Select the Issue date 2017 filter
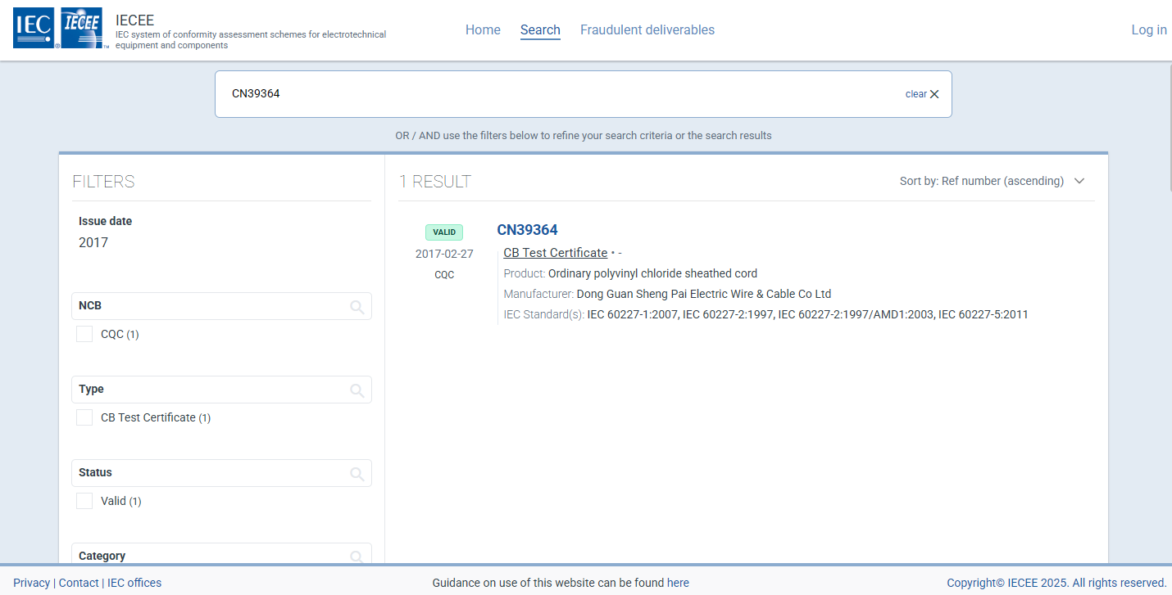 tap(93, 243)
